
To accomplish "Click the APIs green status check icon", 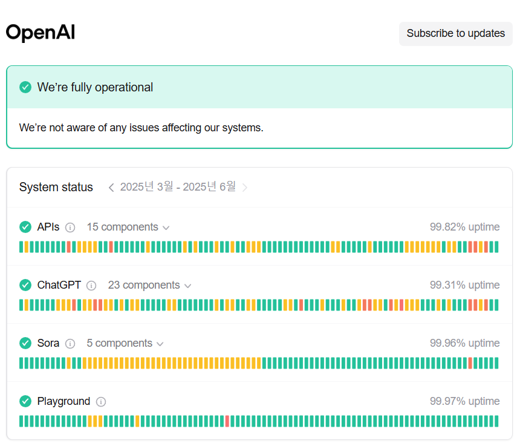I will [x=25, y=227].
